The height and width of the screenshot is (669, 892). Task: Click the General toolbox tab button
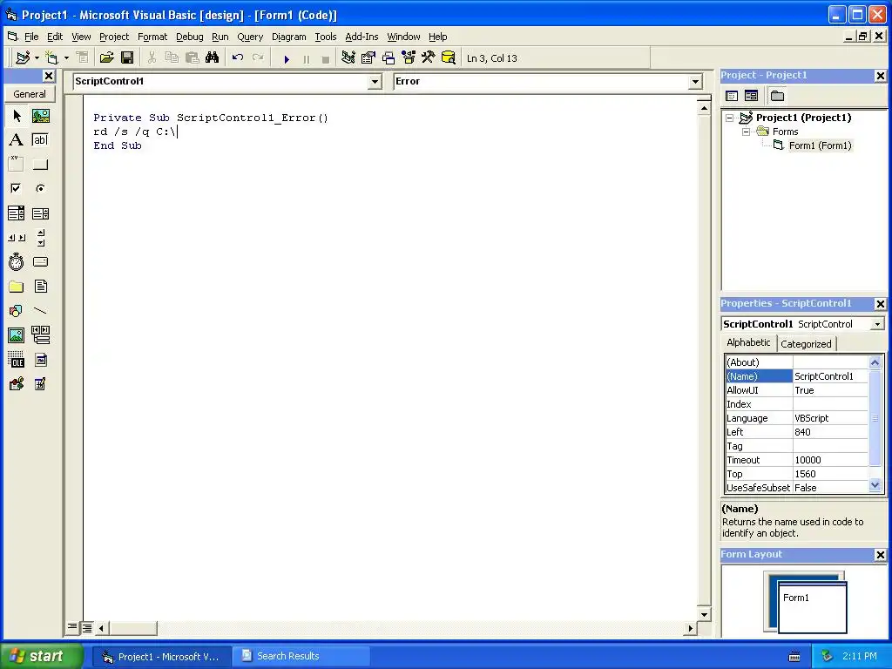click(x=30, y=94)
